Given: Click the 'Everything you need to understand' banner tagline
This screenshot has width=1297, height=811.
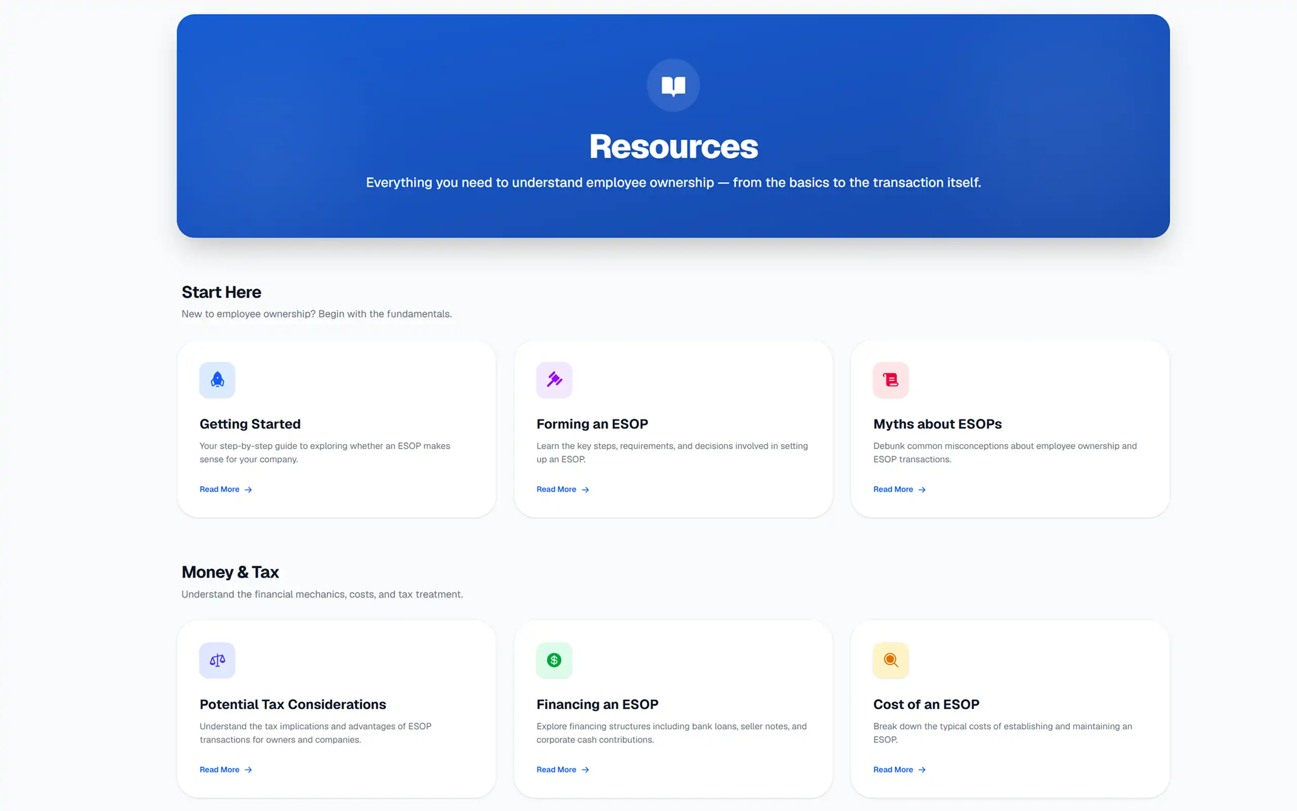Looking at the screenshot, I should tap(673, 183).
